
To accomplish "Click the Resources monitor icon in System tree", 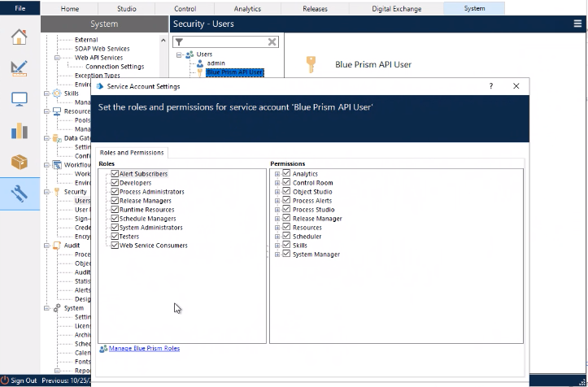I will pyautogui.click(x=57, y=111).
